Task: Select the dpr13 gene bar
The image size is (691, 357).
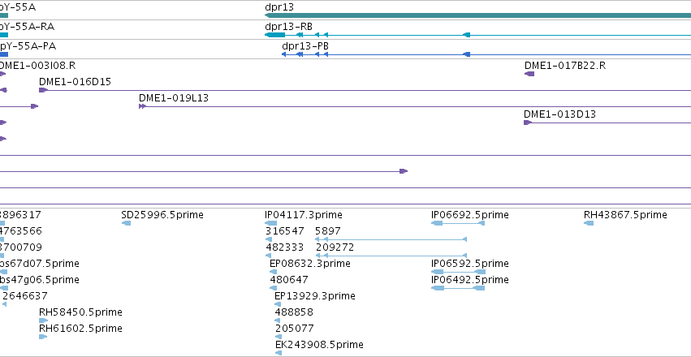Action: tap(477, 15)
